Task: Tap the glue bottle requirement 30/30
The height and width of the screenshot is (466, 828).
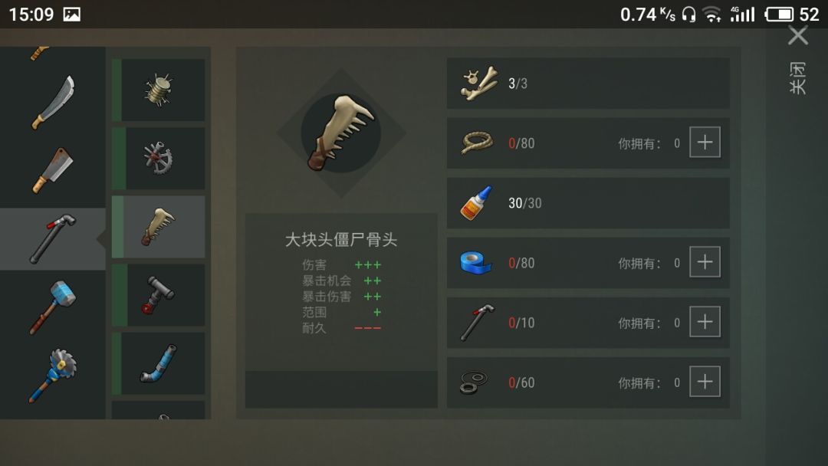Action: pyautogui.click(x=588, y=203)
